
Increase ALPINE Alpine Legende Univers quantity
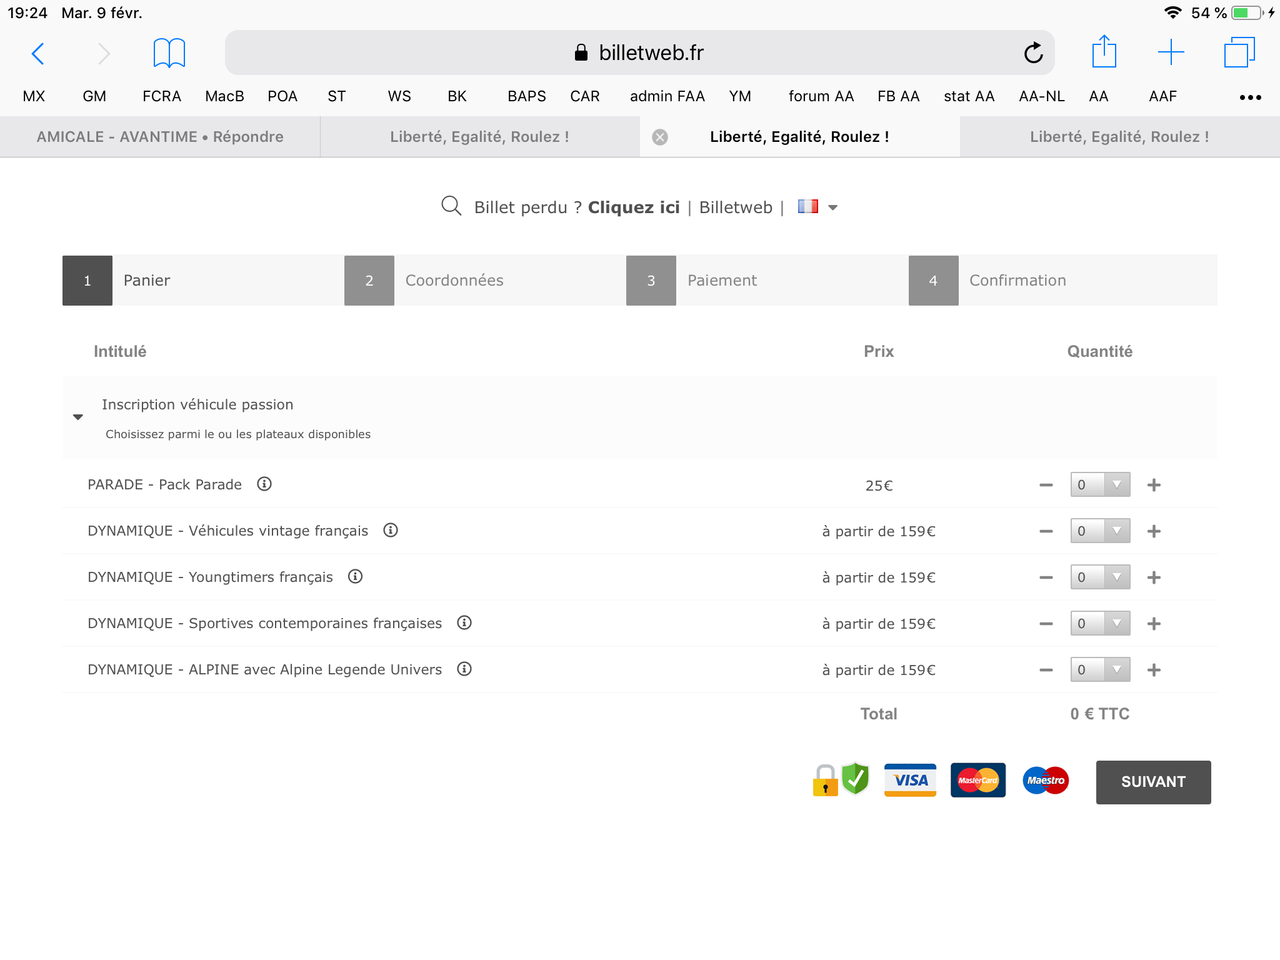click(1154, 670)
